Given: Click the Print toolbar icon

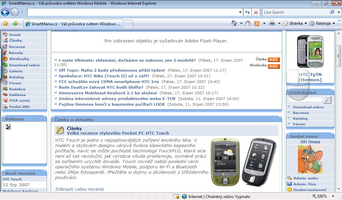Looking at the screenshot, I should (x=272, y=24).
